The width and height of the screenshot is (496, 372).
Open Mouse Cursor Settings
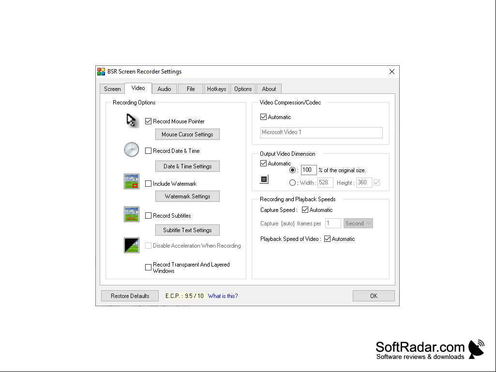[187, 134]
